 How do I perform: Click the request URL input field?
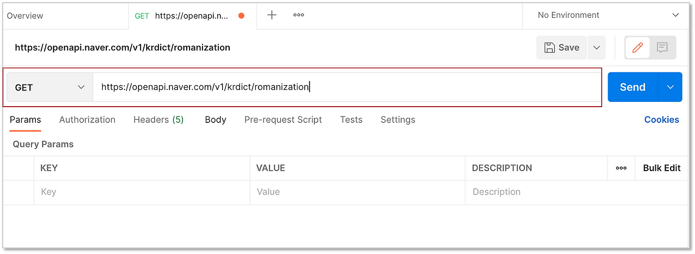tap(346, 87)
